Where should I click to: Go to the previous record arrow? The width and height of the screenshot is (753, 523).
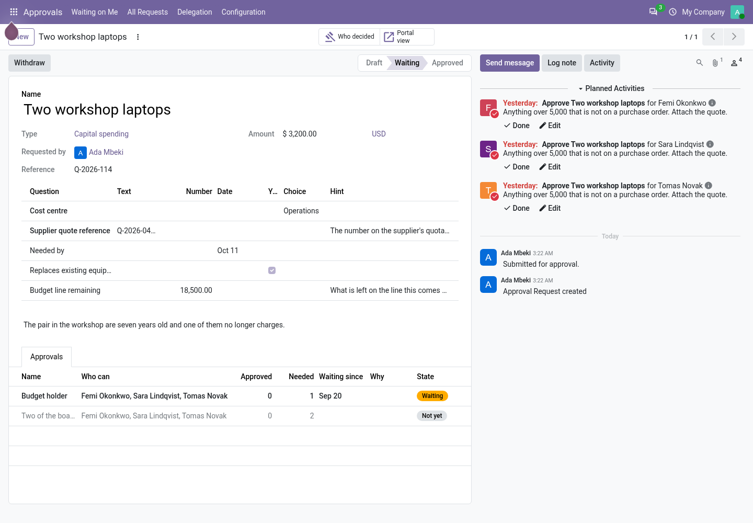click(713, 37)
